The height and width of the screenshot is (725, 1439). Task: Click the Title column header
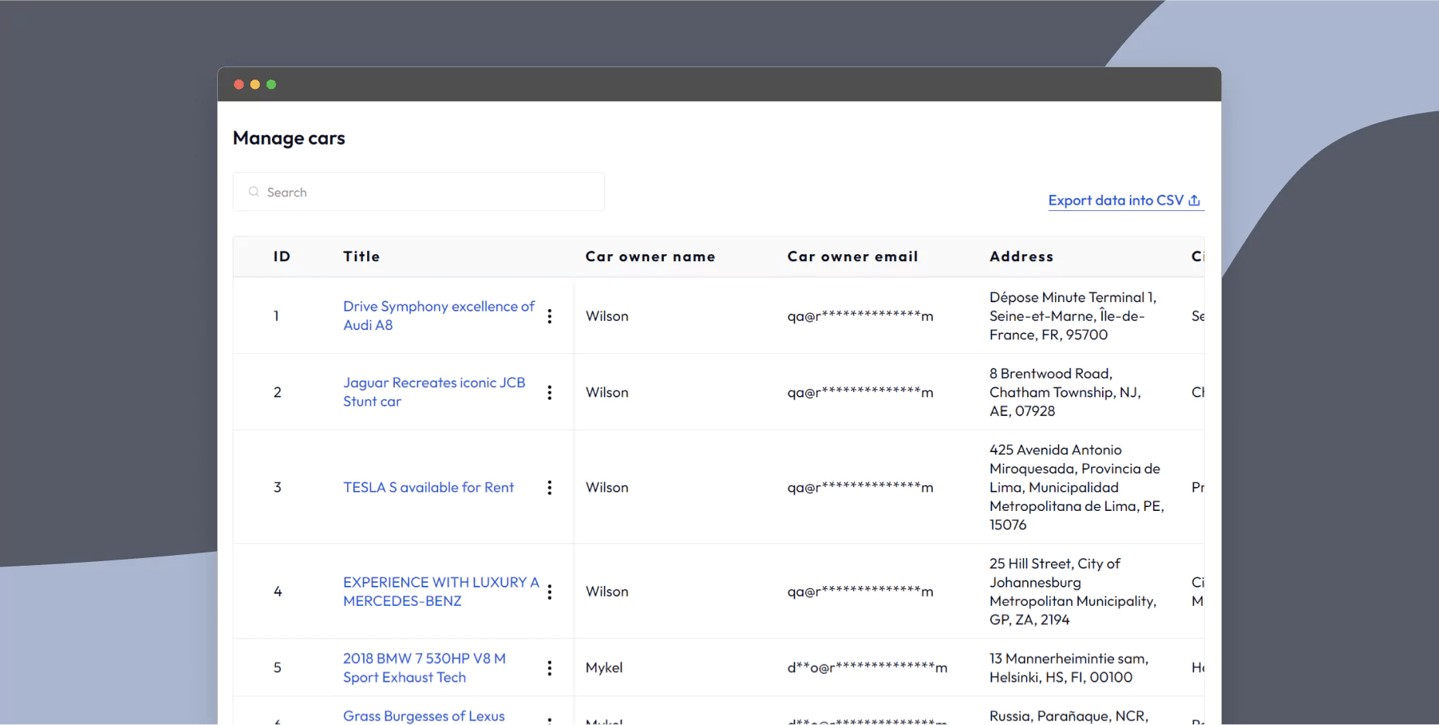pyautogui.click(x=362, y=257)
